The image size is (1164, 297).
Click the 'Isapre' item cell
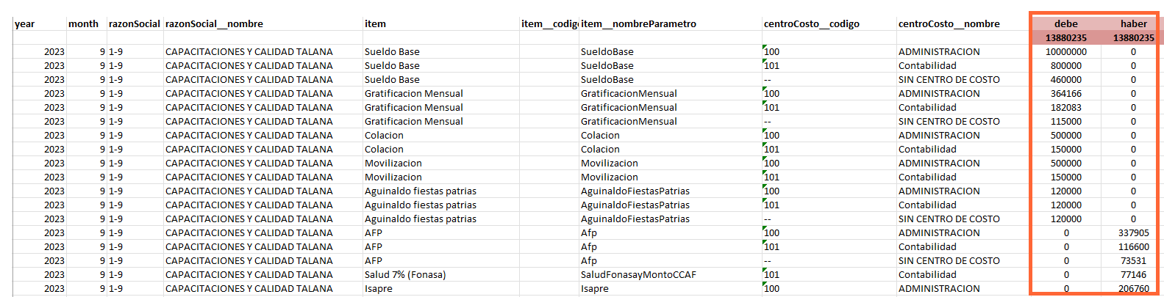441,288
